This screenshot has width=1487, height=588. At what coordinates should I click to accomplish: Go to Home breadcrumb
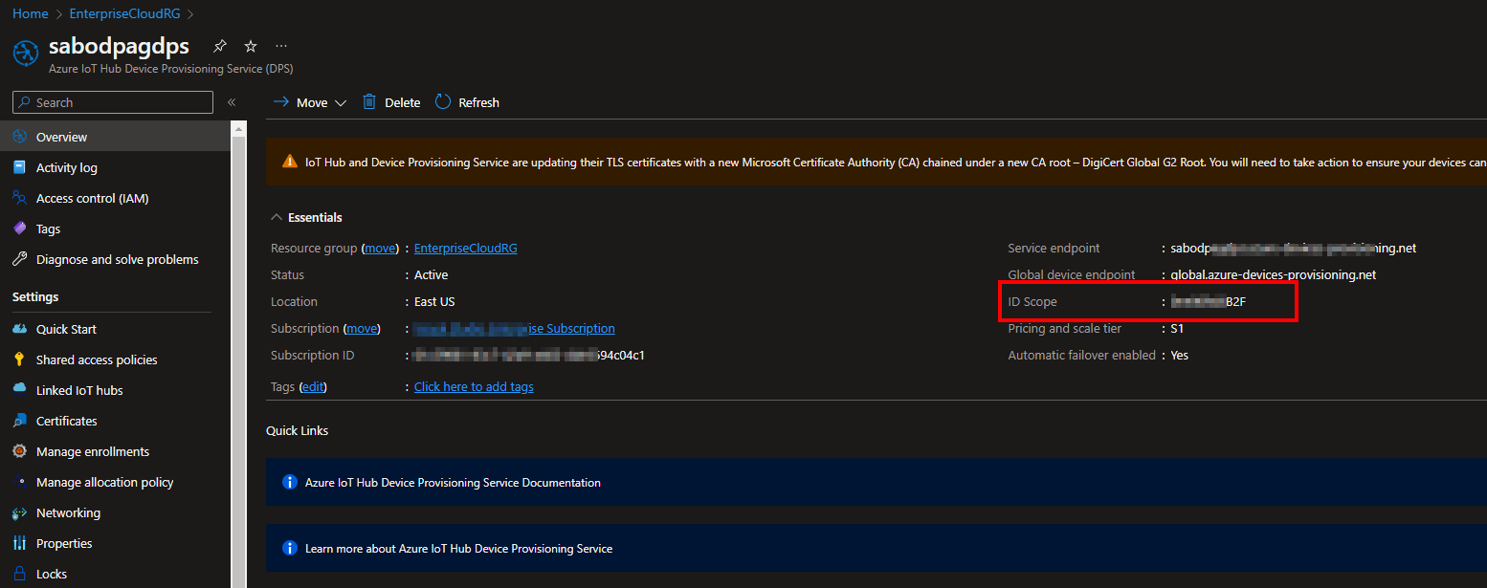click(31, 13)
